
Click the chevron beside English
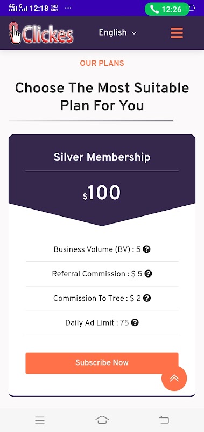click(x=134, y=33)
